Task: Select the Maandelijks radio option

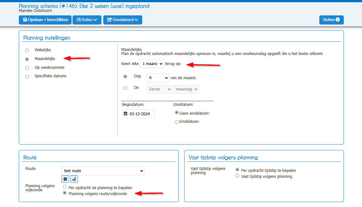Action: [x=27, y=59]
